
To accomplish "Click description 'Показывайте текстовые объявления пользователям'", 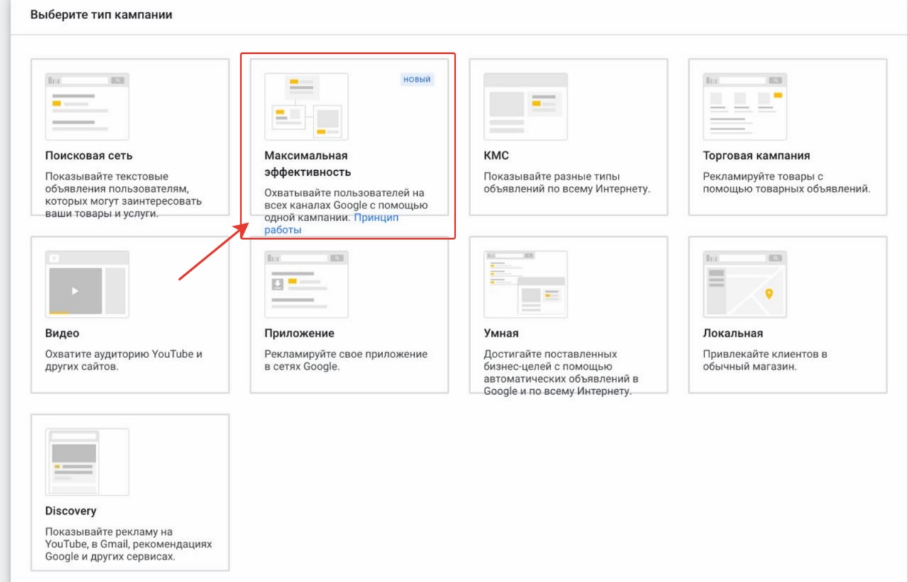I will coord(123,195).
